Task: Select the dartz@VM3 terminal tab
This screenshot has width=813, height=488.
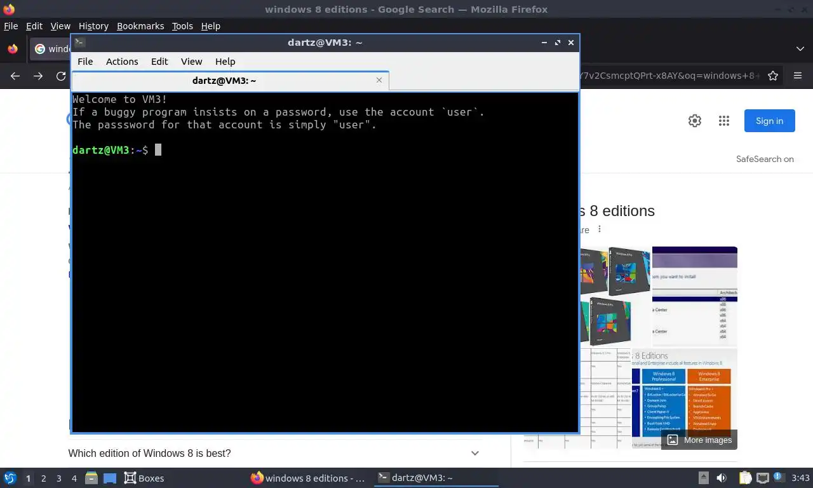Action: pos(230,81)
